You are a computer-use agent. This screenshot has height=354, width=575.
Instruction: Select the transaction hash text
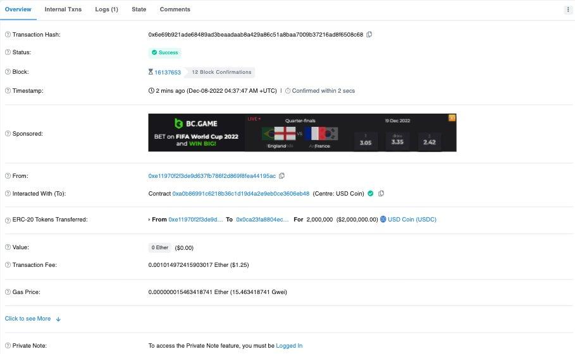click(256, 34)
